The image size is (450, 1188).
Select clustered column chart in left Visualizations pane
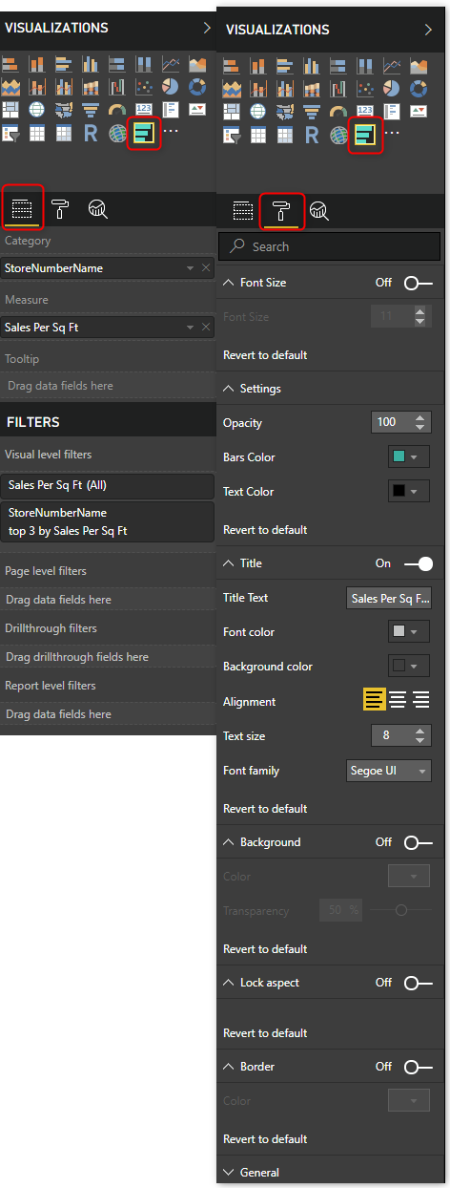pos(90,65)
